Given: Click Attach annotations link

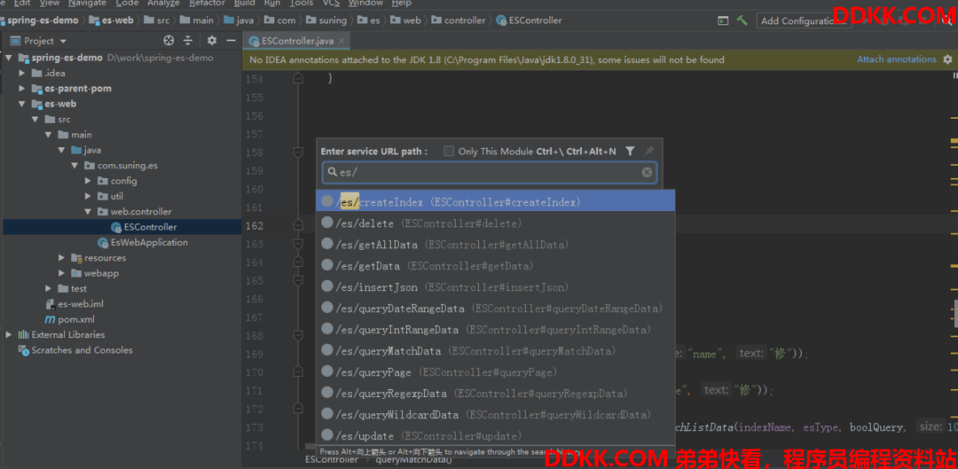Looking at the screenshot, I should [896, 59].
